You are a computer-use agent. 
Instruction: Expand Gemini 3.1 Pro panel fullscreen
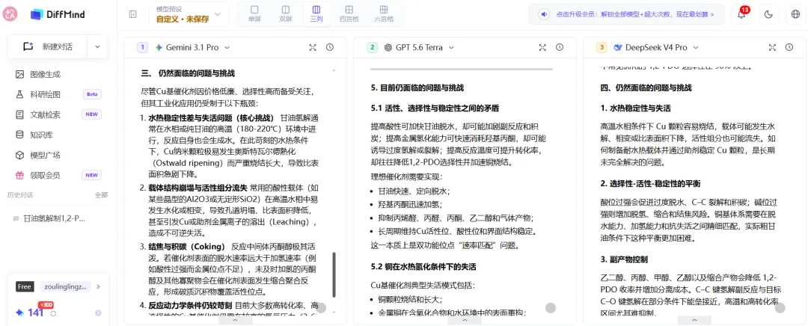point(313,47)
